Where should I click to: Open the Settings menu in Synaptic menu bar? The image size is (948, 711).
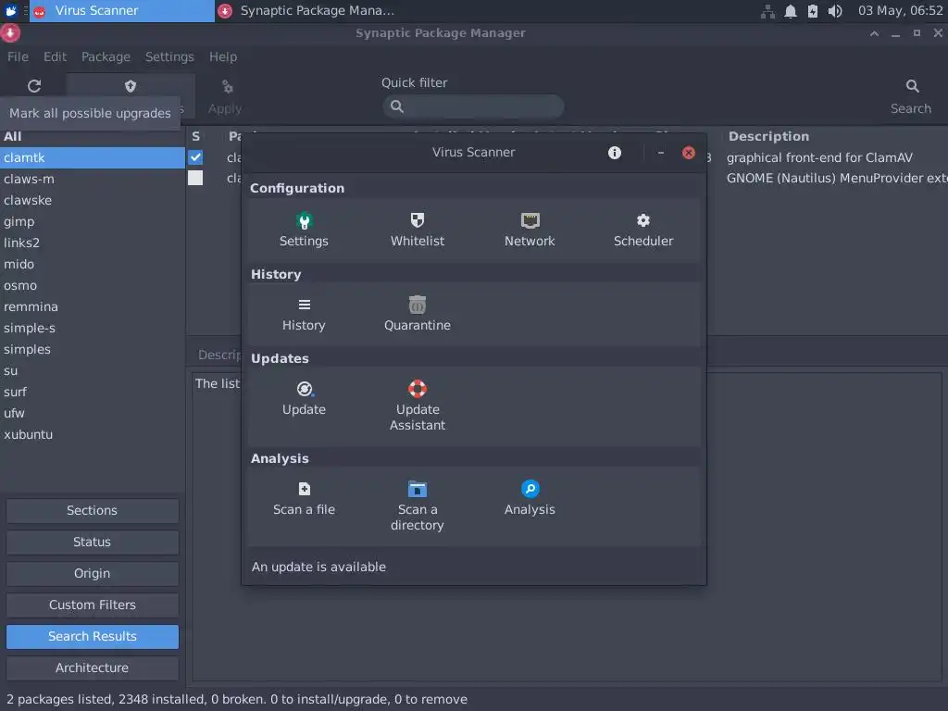169,56
